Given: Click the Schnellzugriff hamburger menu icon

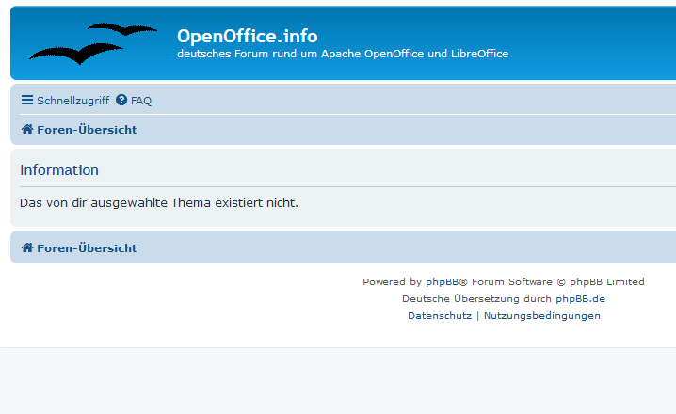Looking at the screenshot, I should pyautogui.click(x=27, y=100).
